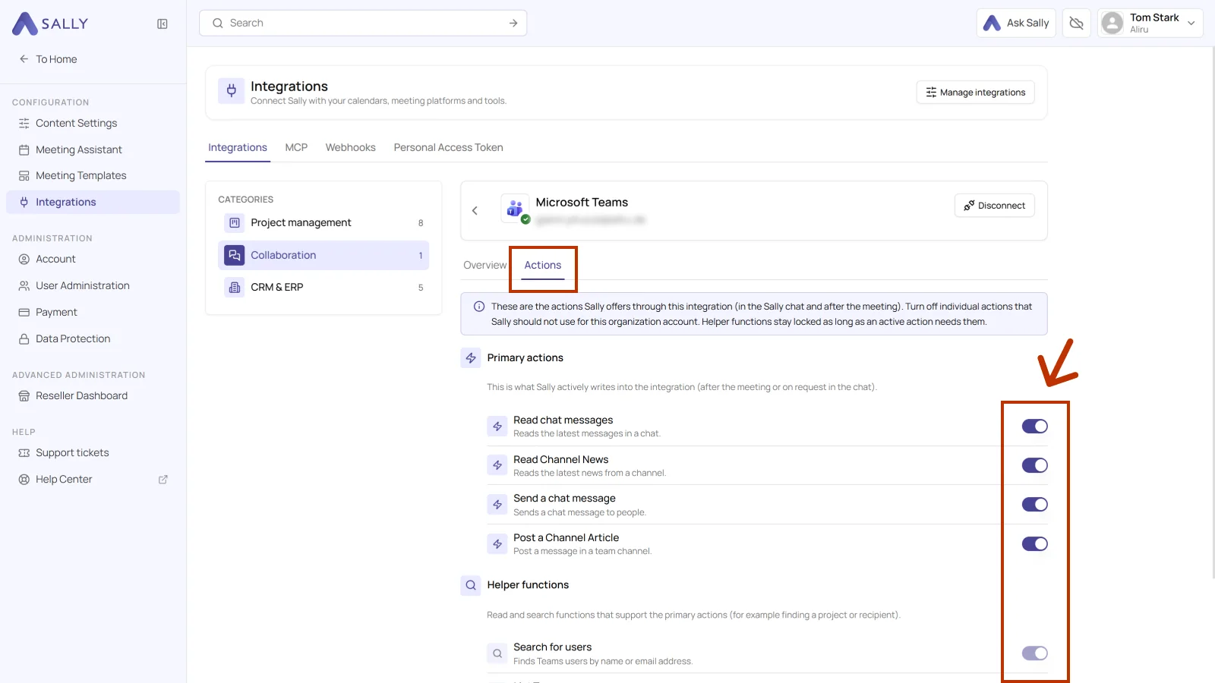Click the "Microsoft Teams" title text
Screen dimensions: 1215x683
[582, 202]
